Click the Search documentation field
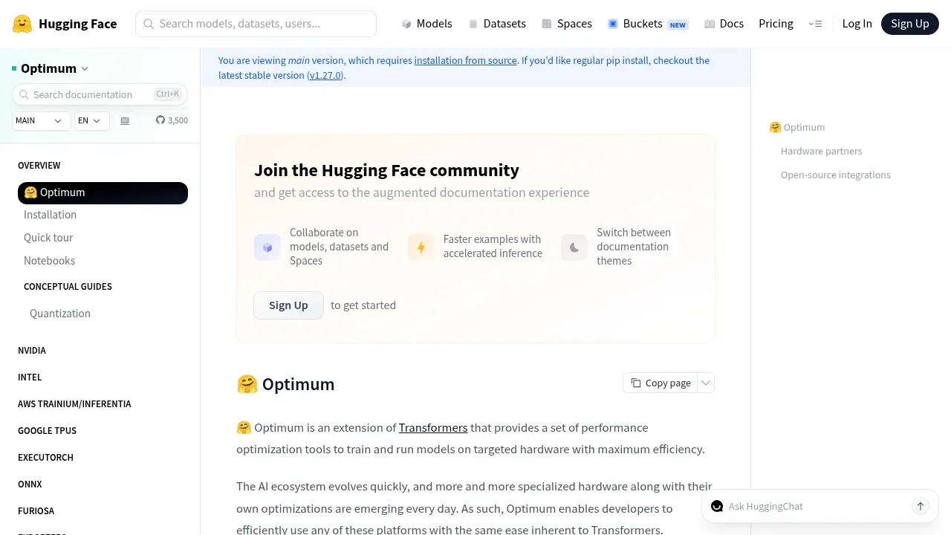Viewport: 951px width, 535px height. click(100, 94)
